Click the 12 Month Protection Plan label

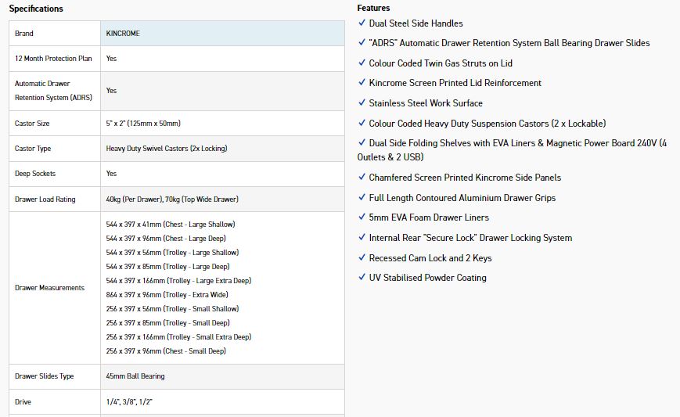point(53,59)
